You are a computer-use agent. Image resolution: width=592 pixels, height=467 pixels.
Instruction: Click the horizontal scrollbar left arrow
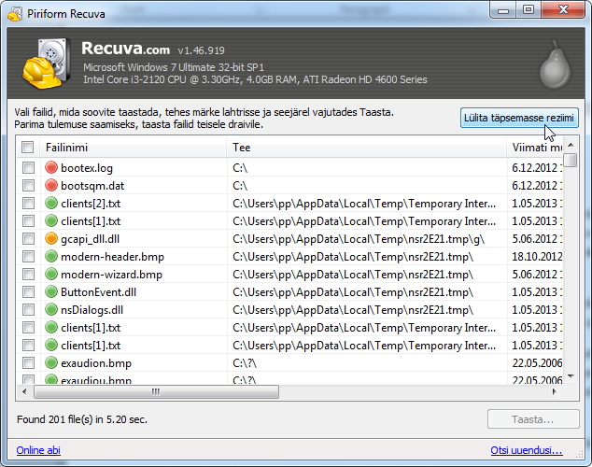(x=24, y=392)
